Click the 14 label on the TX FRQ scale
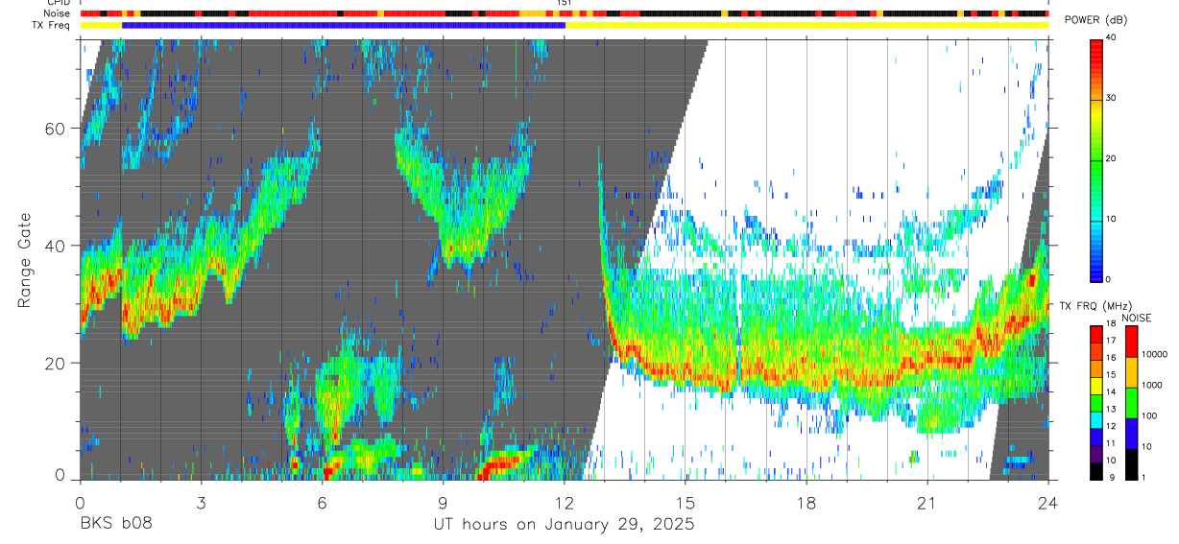1179x544 pixels. tap(1112, 393)
